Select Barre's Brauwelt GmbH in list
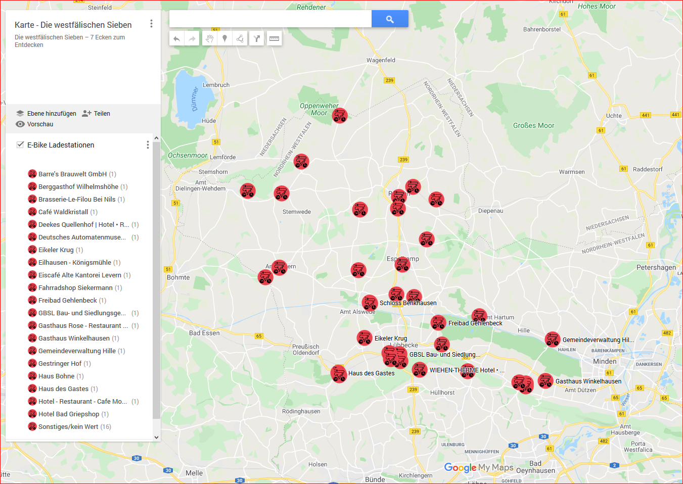 point(72,174)
